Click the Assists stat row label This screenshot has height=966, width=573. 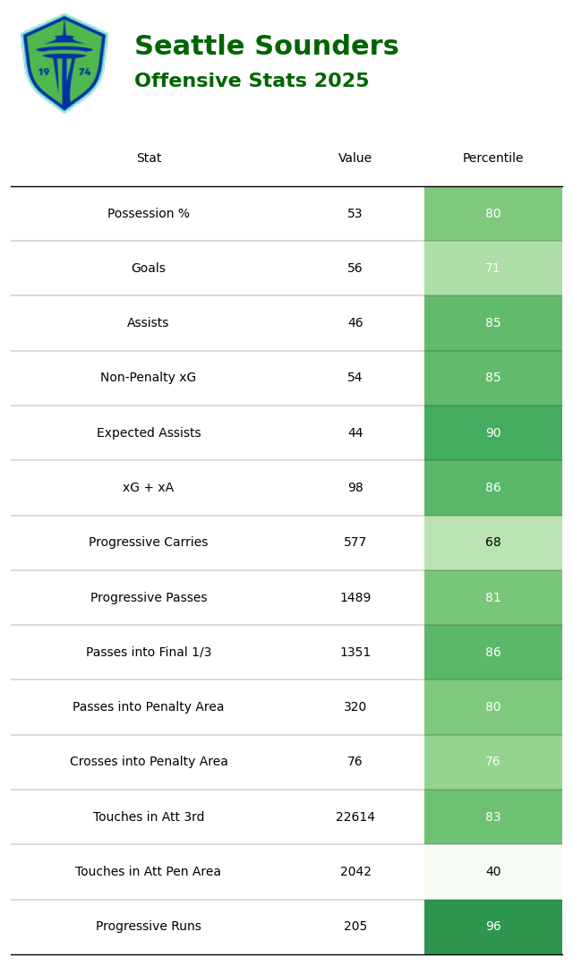point(149,323)
